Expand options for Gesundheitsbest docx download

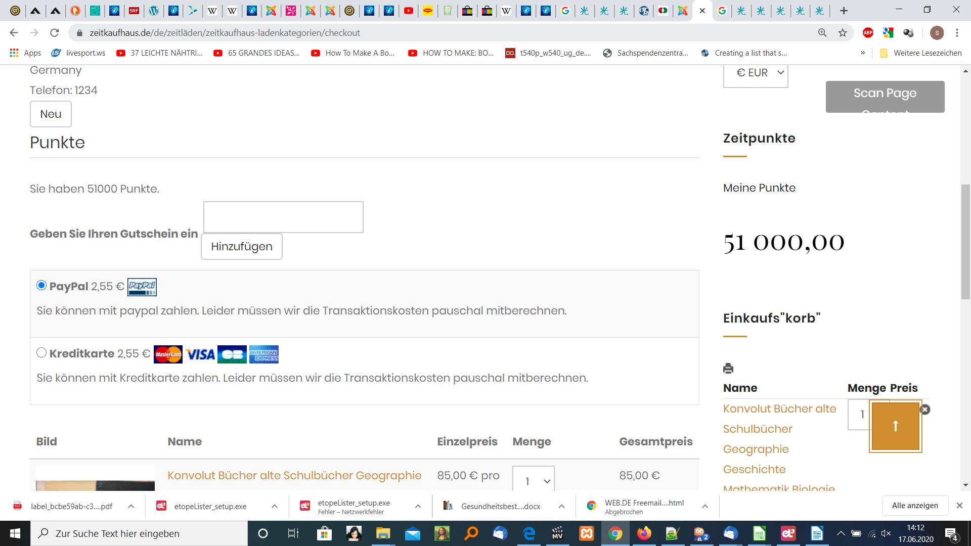pyautogui.click(x=561, y=506)
